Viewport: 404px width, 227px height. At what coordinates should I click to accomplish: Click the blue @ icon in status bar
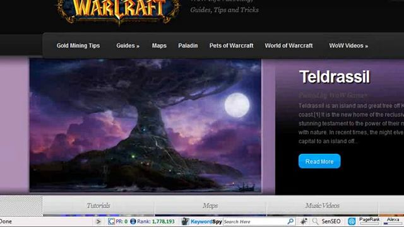pyautogui.click(x=352, y=221)
